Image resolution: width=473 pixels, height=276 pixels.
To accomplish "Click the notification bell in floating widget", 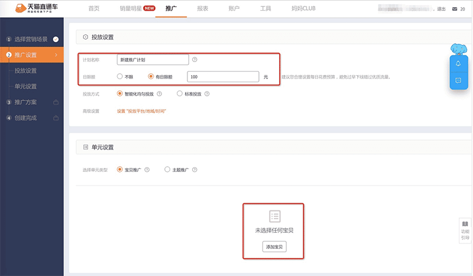I will coord(458,63).
